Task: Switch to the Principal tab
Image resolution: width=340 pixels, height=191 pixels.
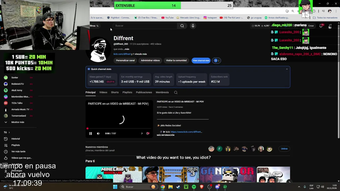Action: click(90, 92)
